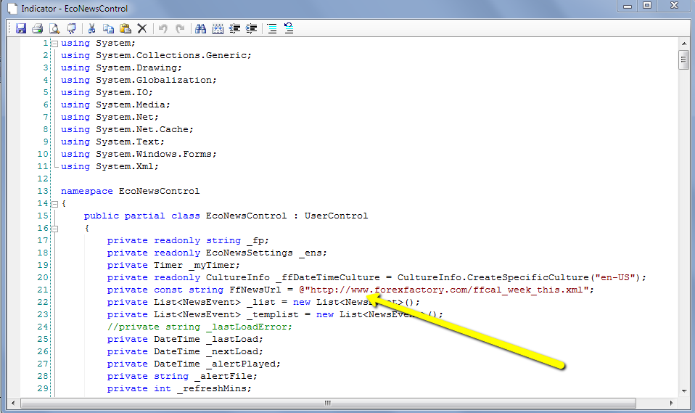
Task: Click "namespace EcoNewsControl" on line 13
Action: pos(131,191)
